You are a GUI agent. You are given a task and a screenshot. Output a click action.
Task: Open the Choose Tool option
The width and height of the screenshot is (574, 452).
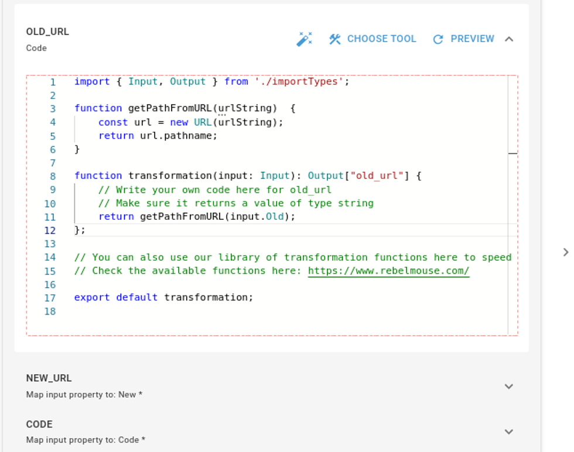(x=373, y=39)
